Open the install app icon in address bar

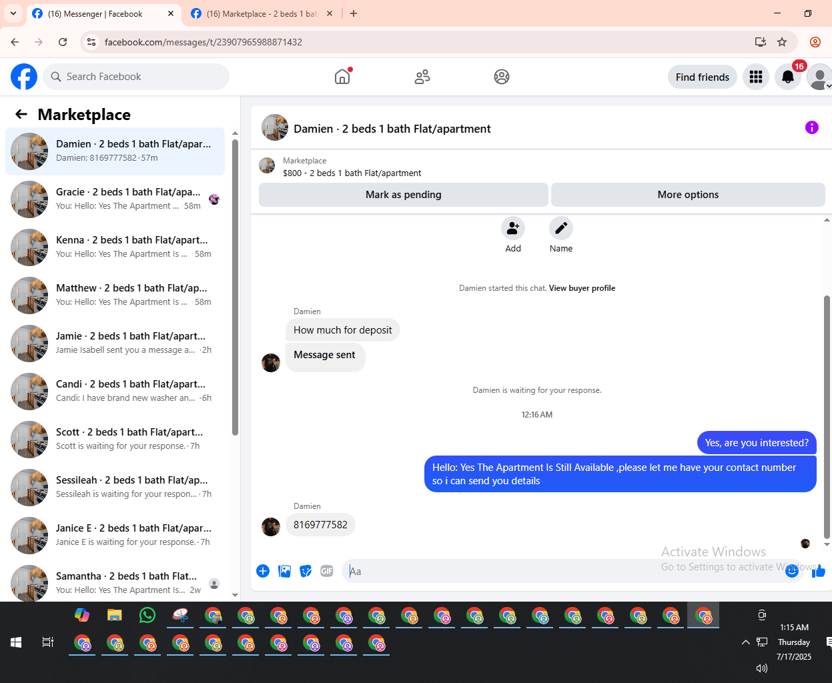click(x=761, y=42)
